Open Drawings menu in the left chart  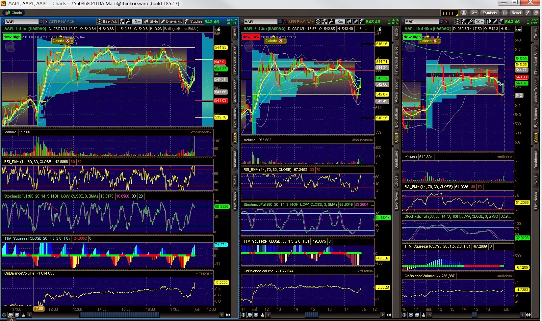171,22
